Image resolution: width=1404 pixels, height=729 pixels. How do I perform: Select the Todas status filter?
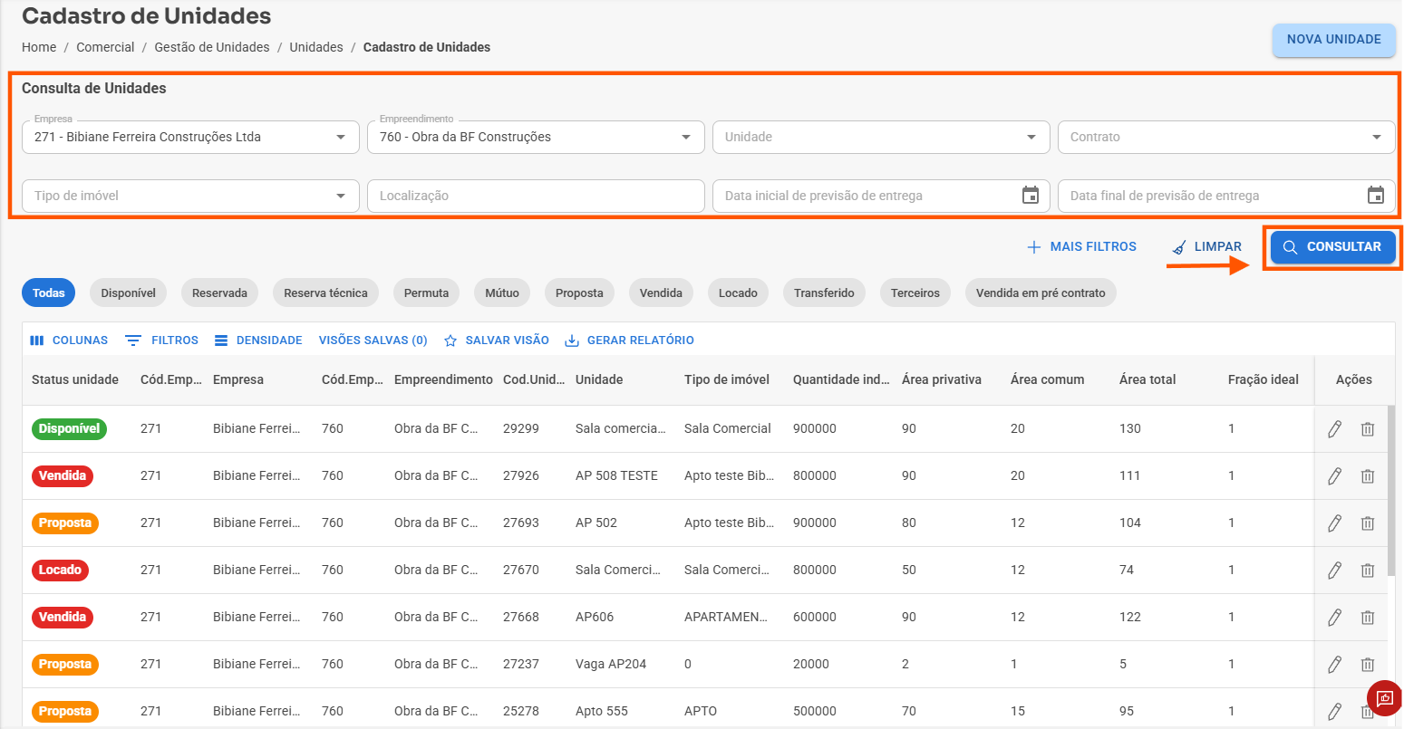click(49, 293)
